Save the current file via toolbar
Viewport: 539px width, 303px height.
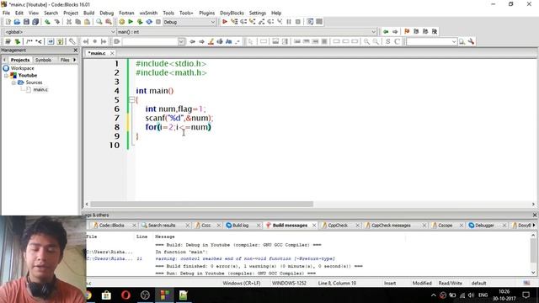pyautogui.click(x=26, y=22)
